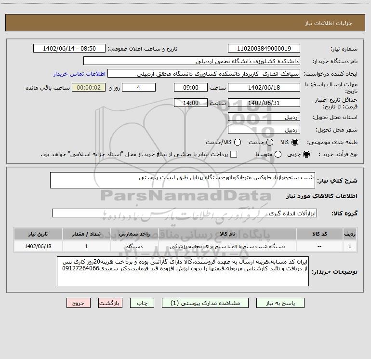Screen dimensions: 371x359
Task: Click the واحد شمارش column header
Action: (134, 234)
